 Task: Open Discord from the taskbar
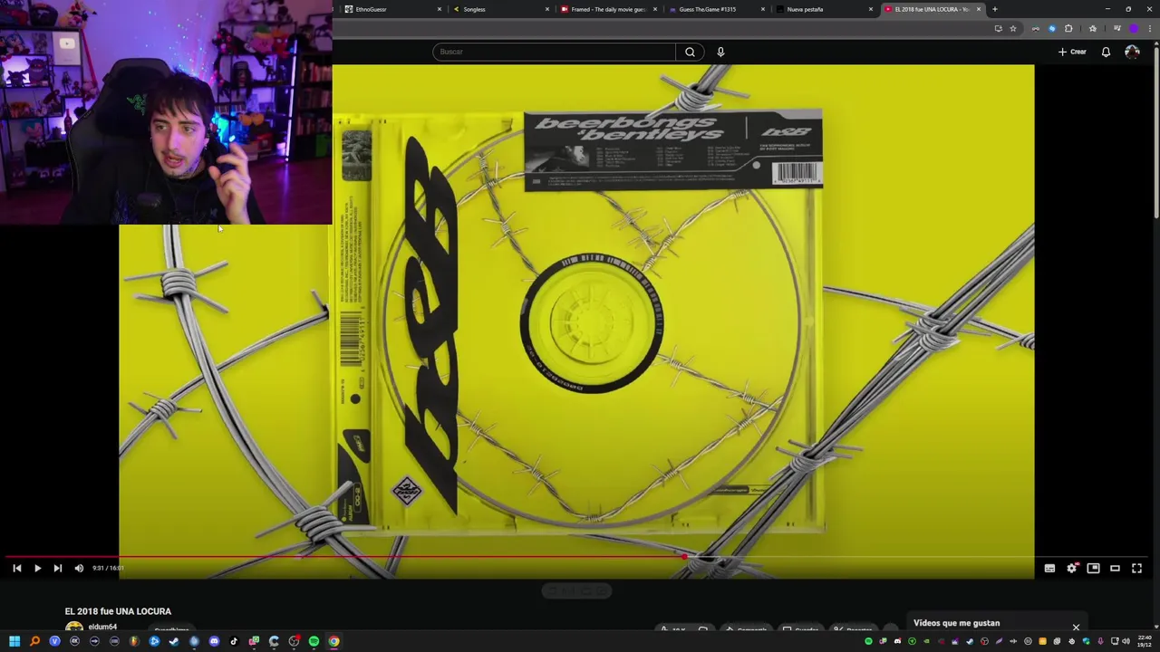click(x=214, y=641)
